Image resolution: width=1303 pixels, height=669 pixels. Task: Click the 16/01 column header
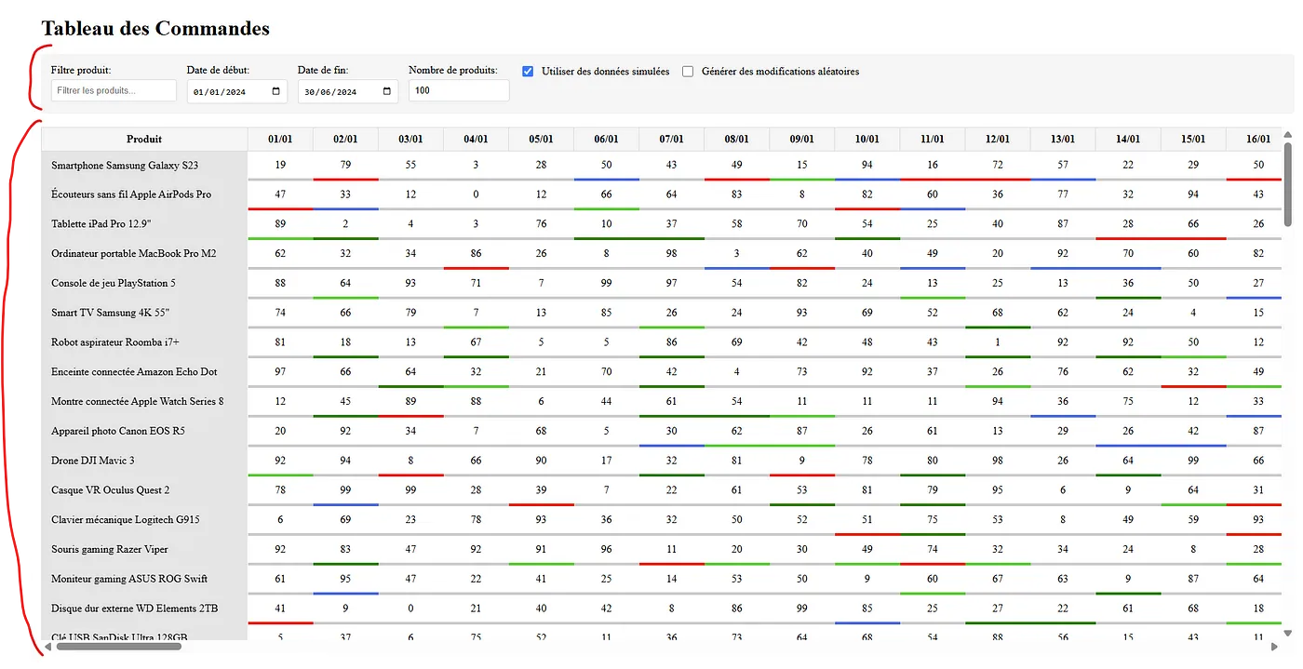pos(1258,140)
